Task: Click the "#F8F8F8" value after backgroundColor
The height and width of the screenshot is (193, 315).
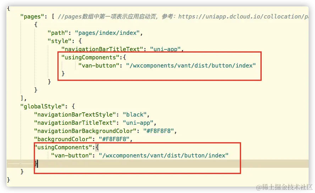Action: point(114,139)
